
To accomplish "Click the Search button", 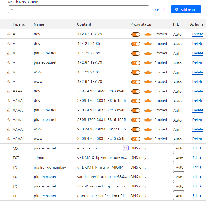I will [160, 10].
